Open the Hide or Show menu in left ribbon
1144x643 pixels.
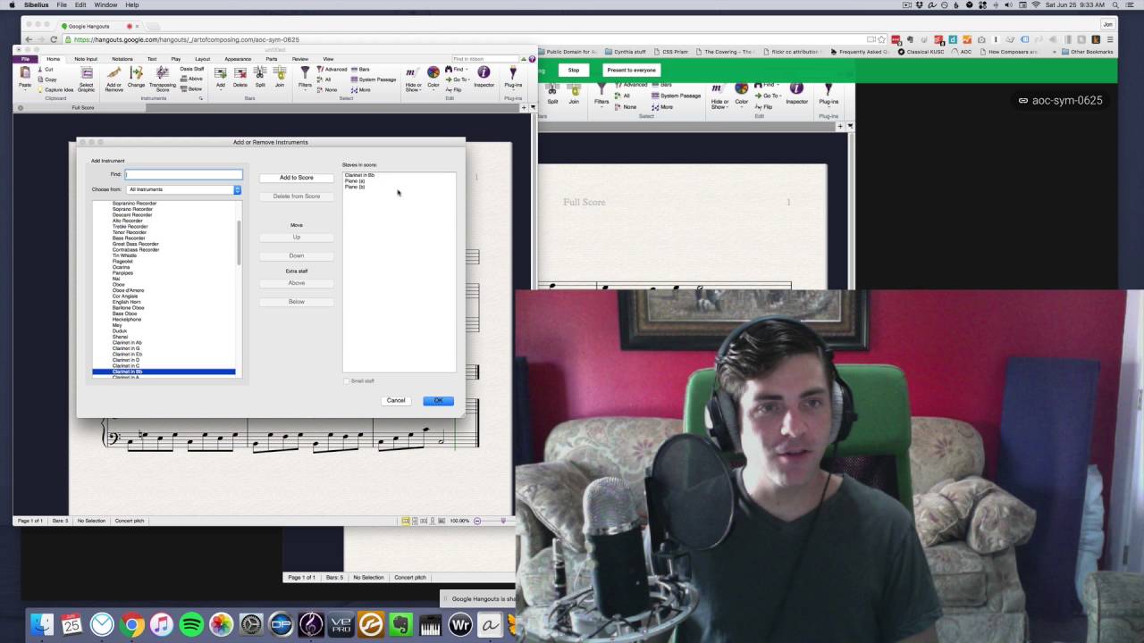413,79
